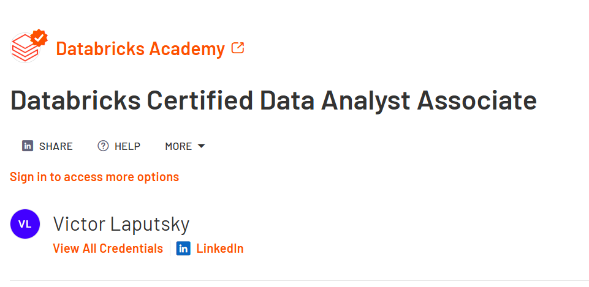Screen dimensions: 589x287
Task: Click the Databricks Certified Data Analyst Associate heading
Action: [x=273, y=100]
